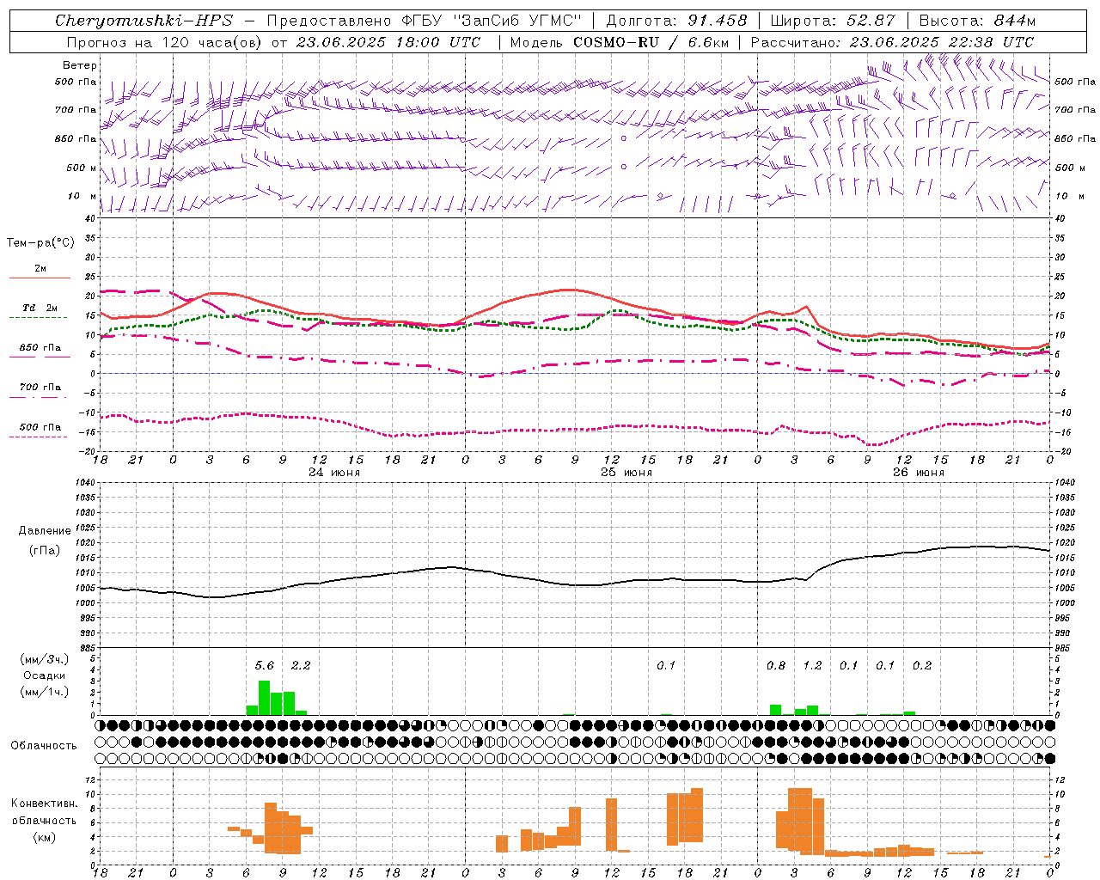This screenshot has height=880, width=1100.
Task: Select the provider text ФГБУ "ЗапСиб УГМС"
Action: click(491, 21)
